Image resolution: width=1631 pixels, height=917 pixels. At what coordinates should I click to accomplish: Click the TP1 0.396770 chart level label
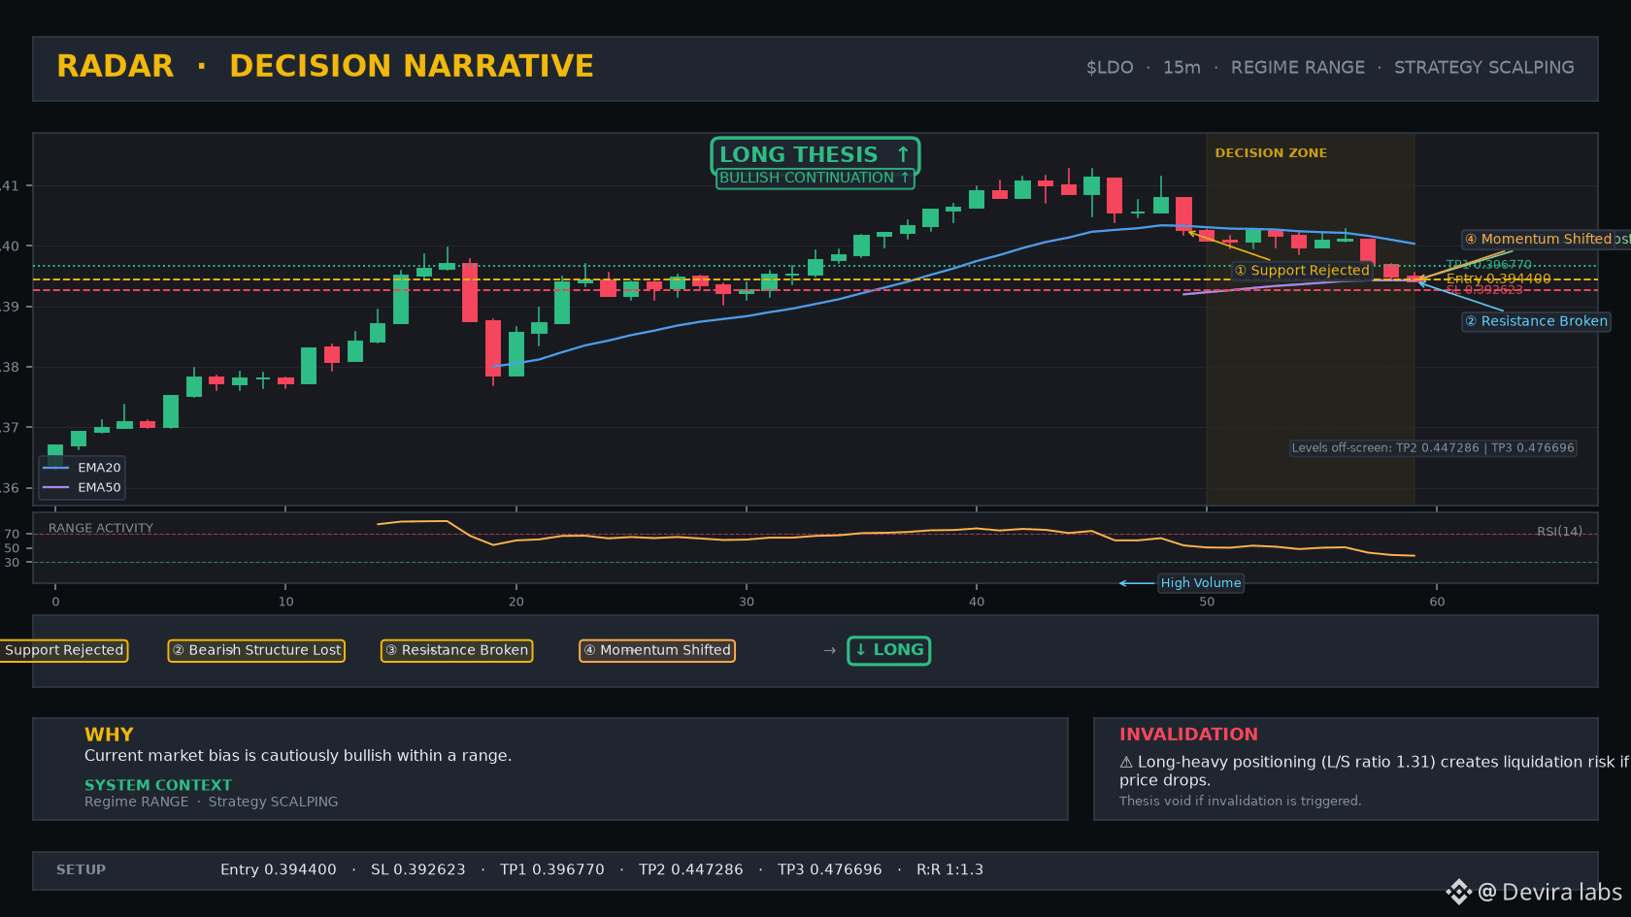[x=1488, y=265]
